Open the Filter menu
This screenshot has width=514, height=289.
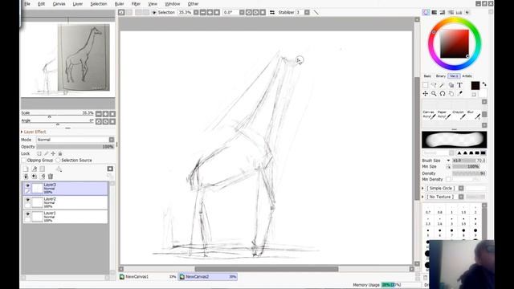[136, 4]
